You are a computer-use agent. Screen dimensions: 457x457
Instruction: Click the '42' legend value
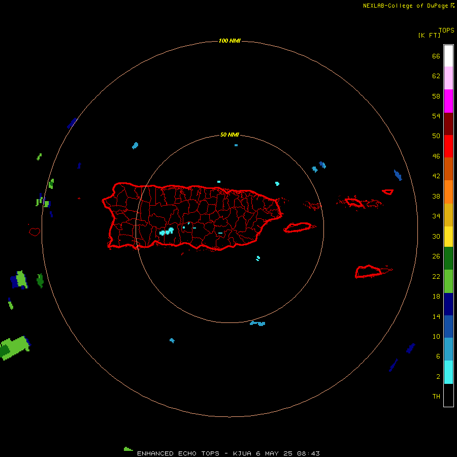(x=436, y=176)
